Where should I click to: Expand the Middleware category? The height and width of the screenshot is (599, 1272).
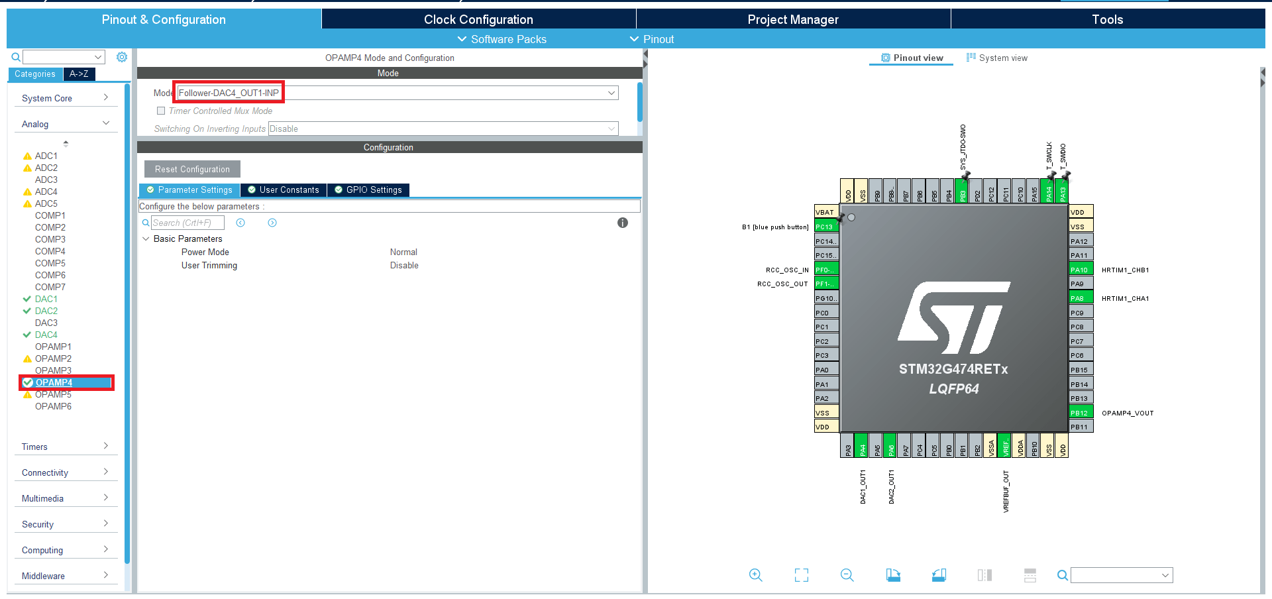(66, 576)
